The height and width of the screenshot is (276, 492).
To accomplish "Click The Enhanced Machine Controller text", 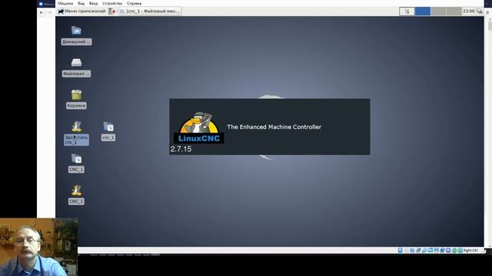I will coord(274,127).
